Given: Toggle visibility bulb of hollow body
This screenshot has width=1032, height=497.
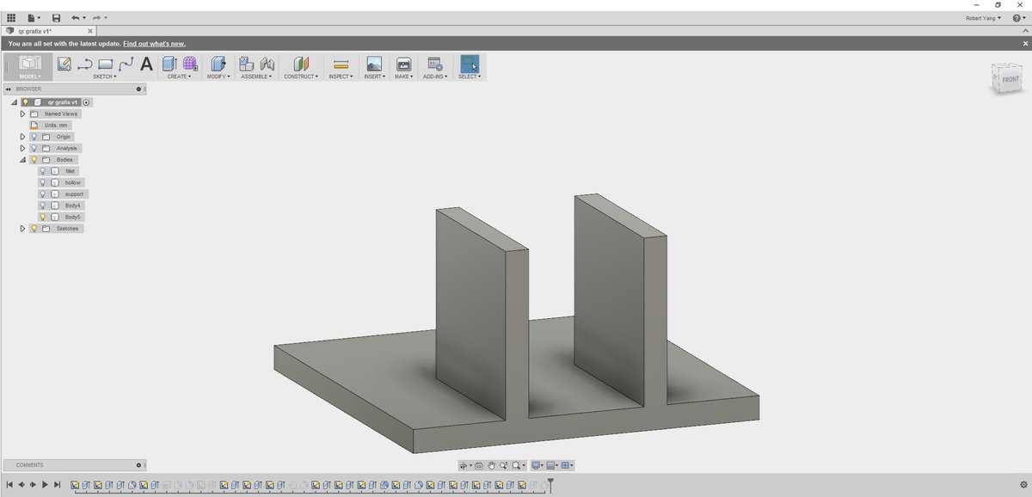Looking at the screenshot, I should coord(43,182).
